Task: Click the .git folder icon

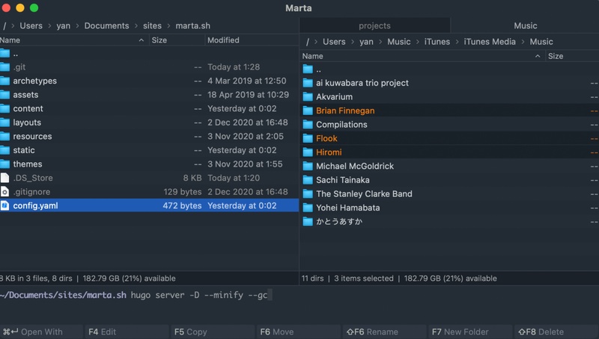Action: click(4, 67)
